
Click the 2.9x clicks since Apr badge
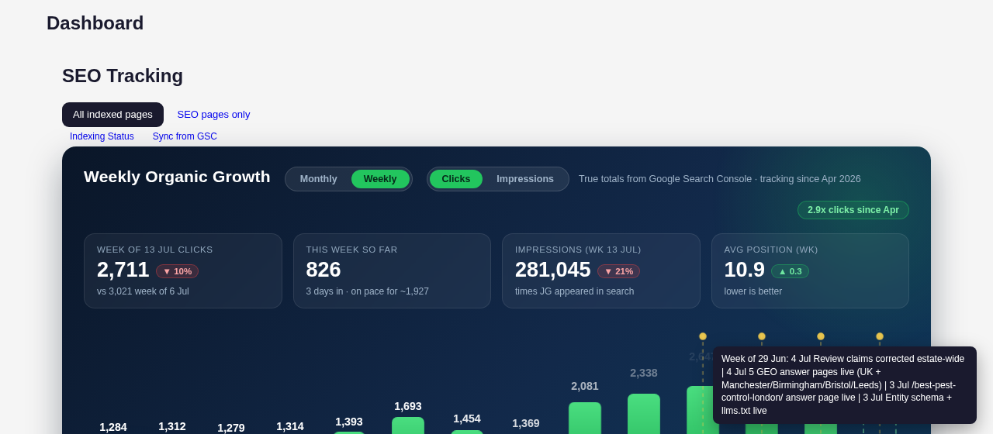(853, 210)
